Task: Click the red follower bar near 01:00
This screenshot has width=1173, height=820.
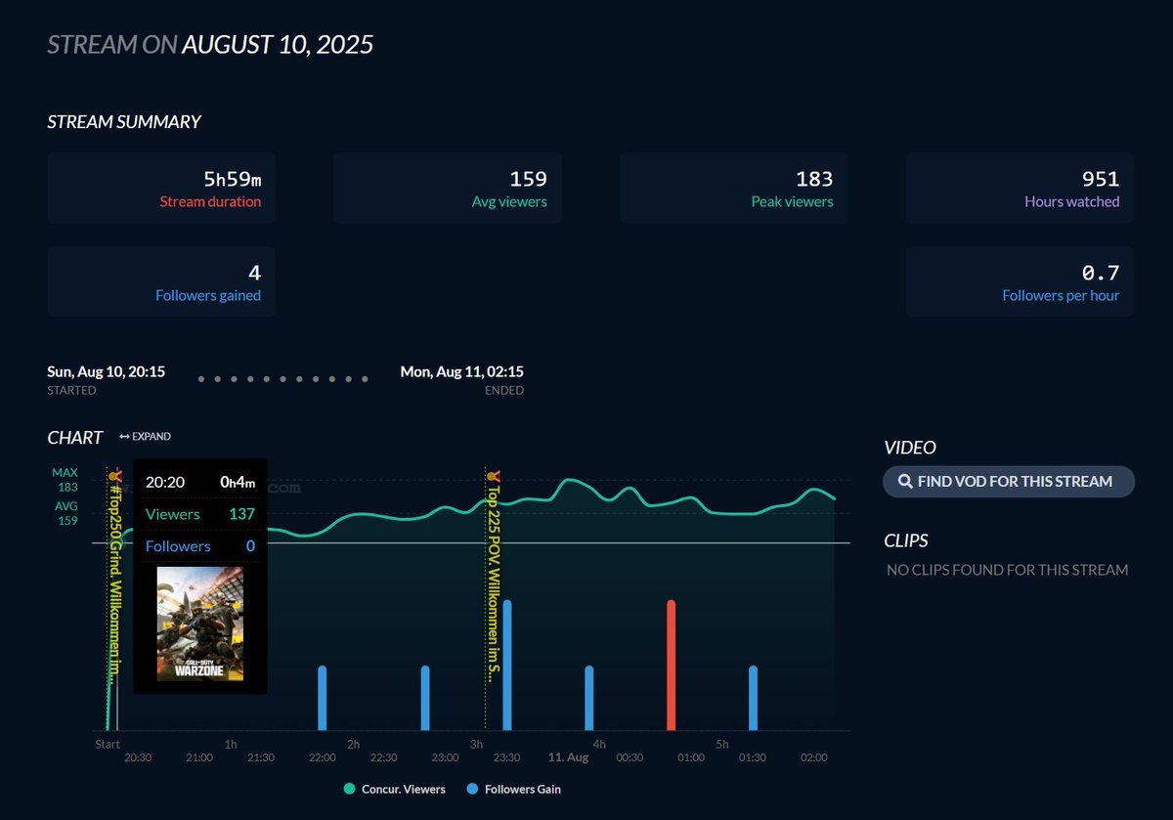Action: pos(671,665)
